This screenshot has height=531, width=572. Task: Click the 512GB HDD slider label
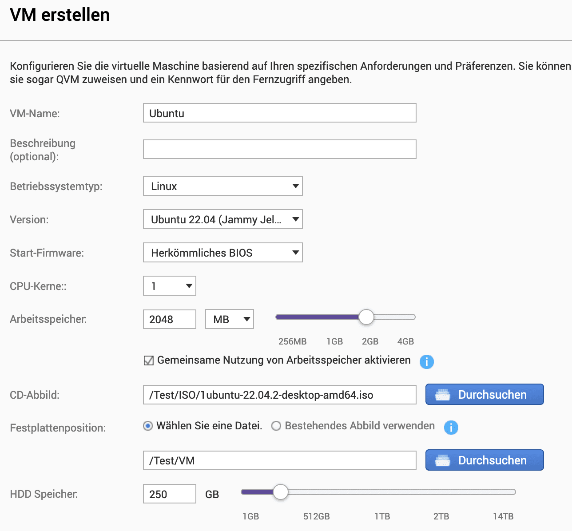317,516
